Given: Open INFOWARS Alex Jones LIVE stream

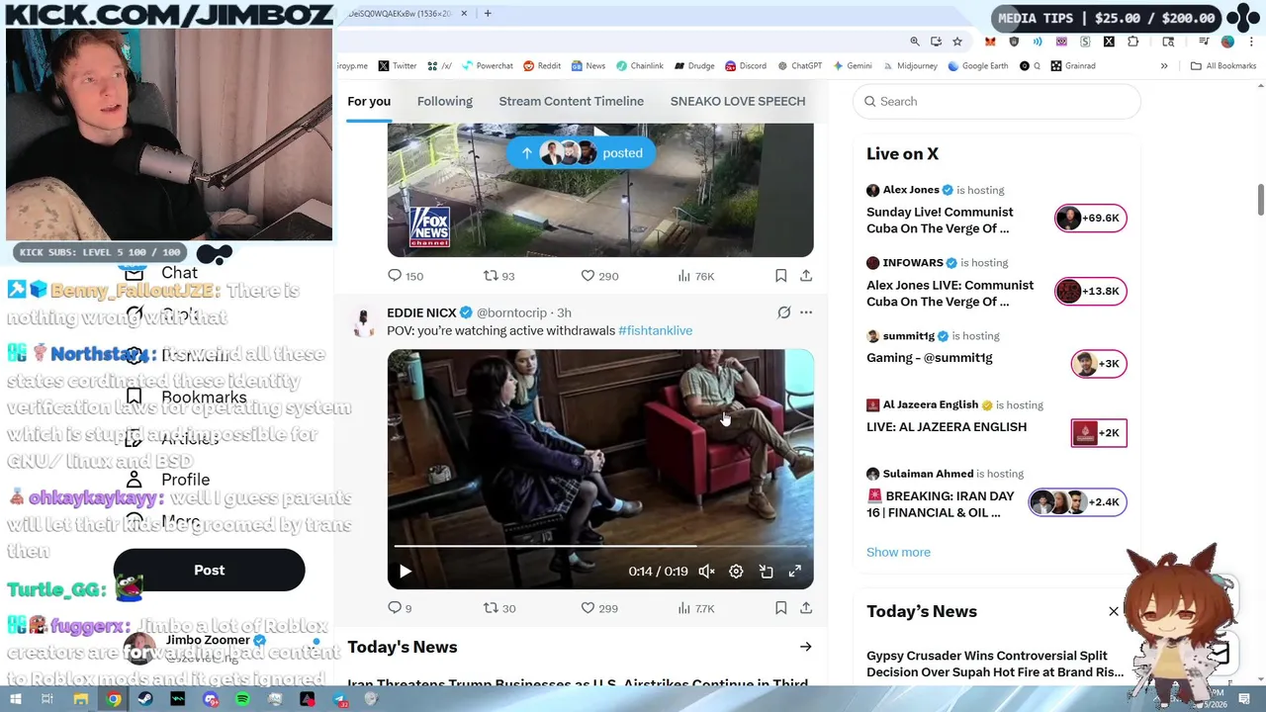Looking at the screenshot, I should tap(996, 283).
